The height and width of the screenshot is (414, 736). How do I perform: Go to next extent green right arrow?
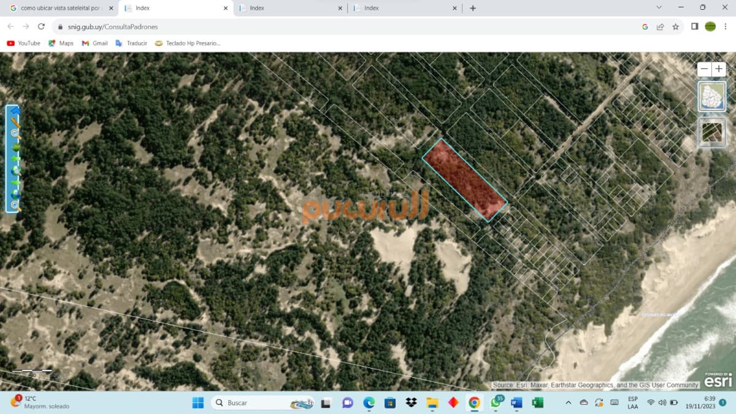point(15,183)
